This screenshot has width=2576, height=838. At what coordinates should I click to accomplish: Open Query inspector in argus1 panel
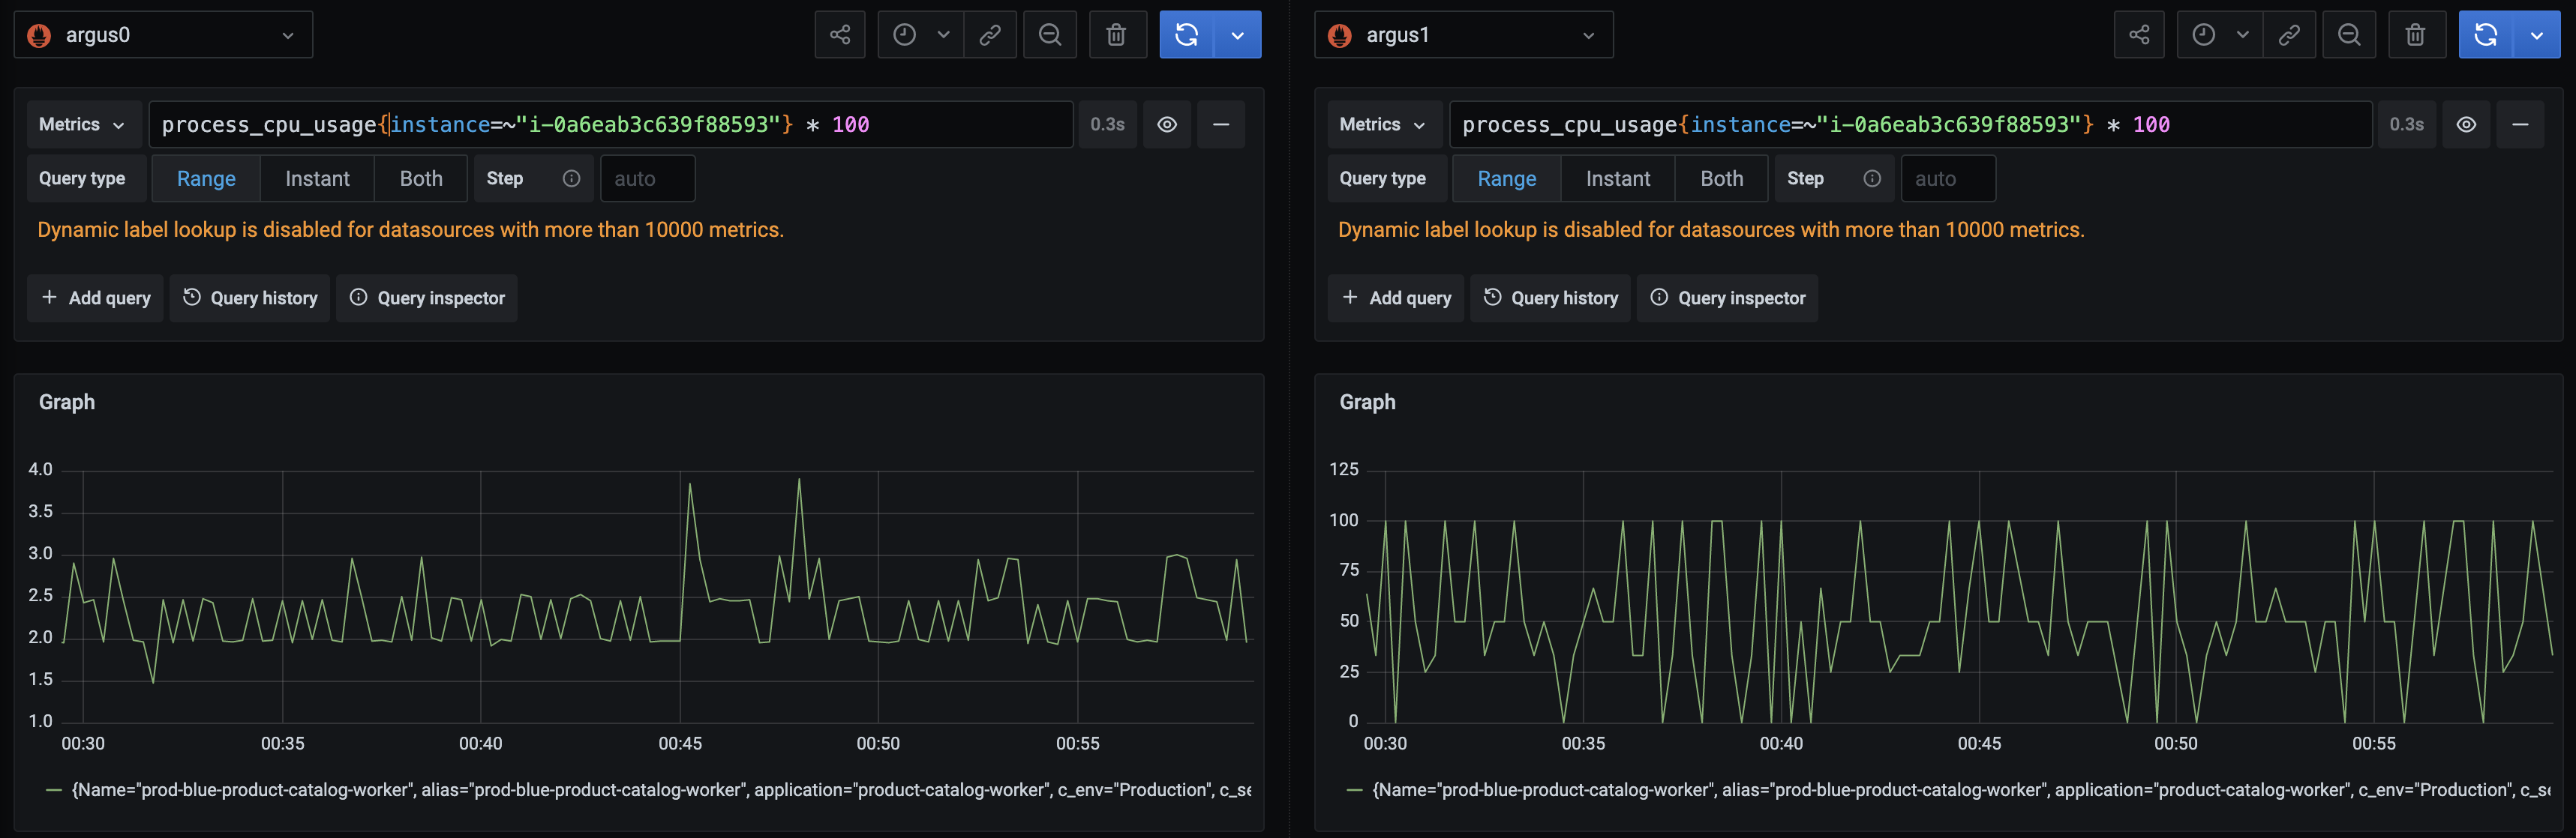(1727, 298)
